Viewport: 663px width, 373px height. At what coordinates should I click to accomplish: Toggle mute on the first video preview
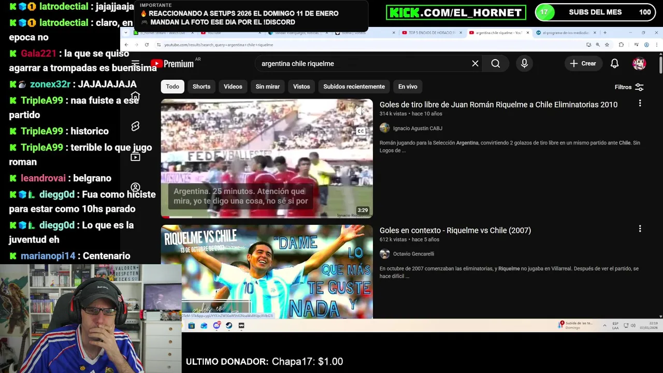pos(361,110)
